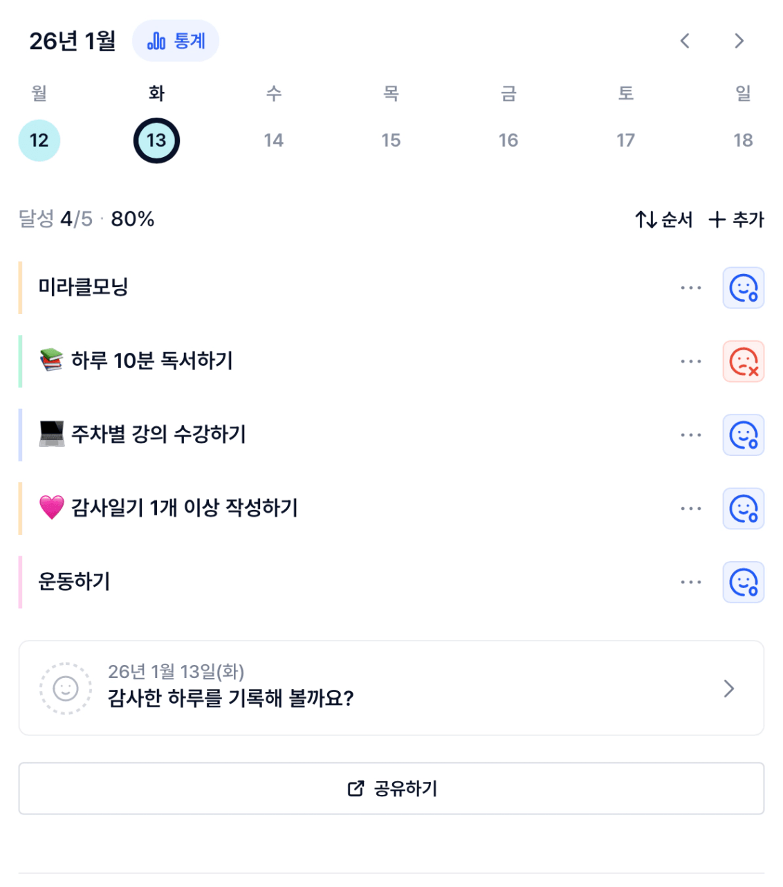Image resolution: width=783 pixels, height=887 pixels.
Task: Click the 공유하기 share button
Action: pos(391,789)
